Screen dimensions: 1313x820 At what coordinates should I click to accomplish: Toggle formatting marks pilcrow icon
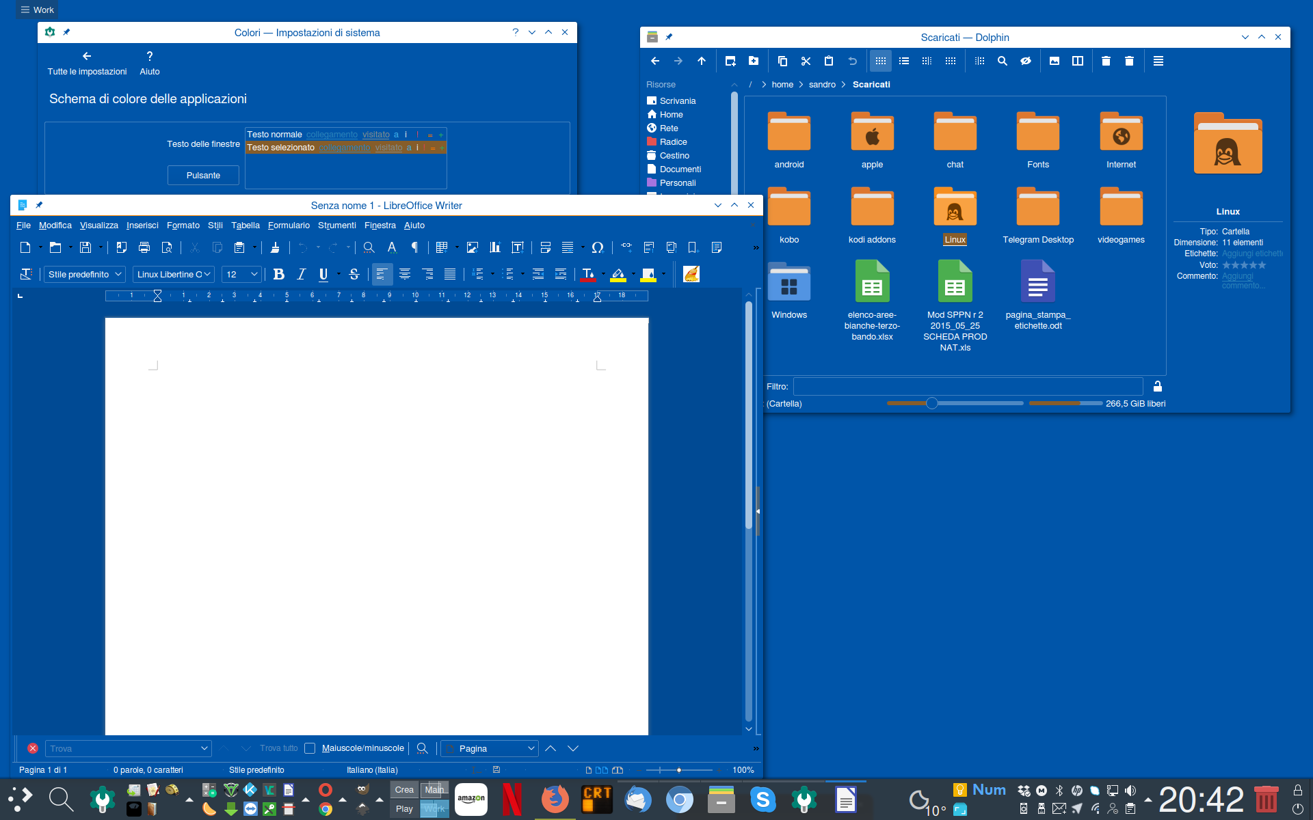click(x=414, y=247)
